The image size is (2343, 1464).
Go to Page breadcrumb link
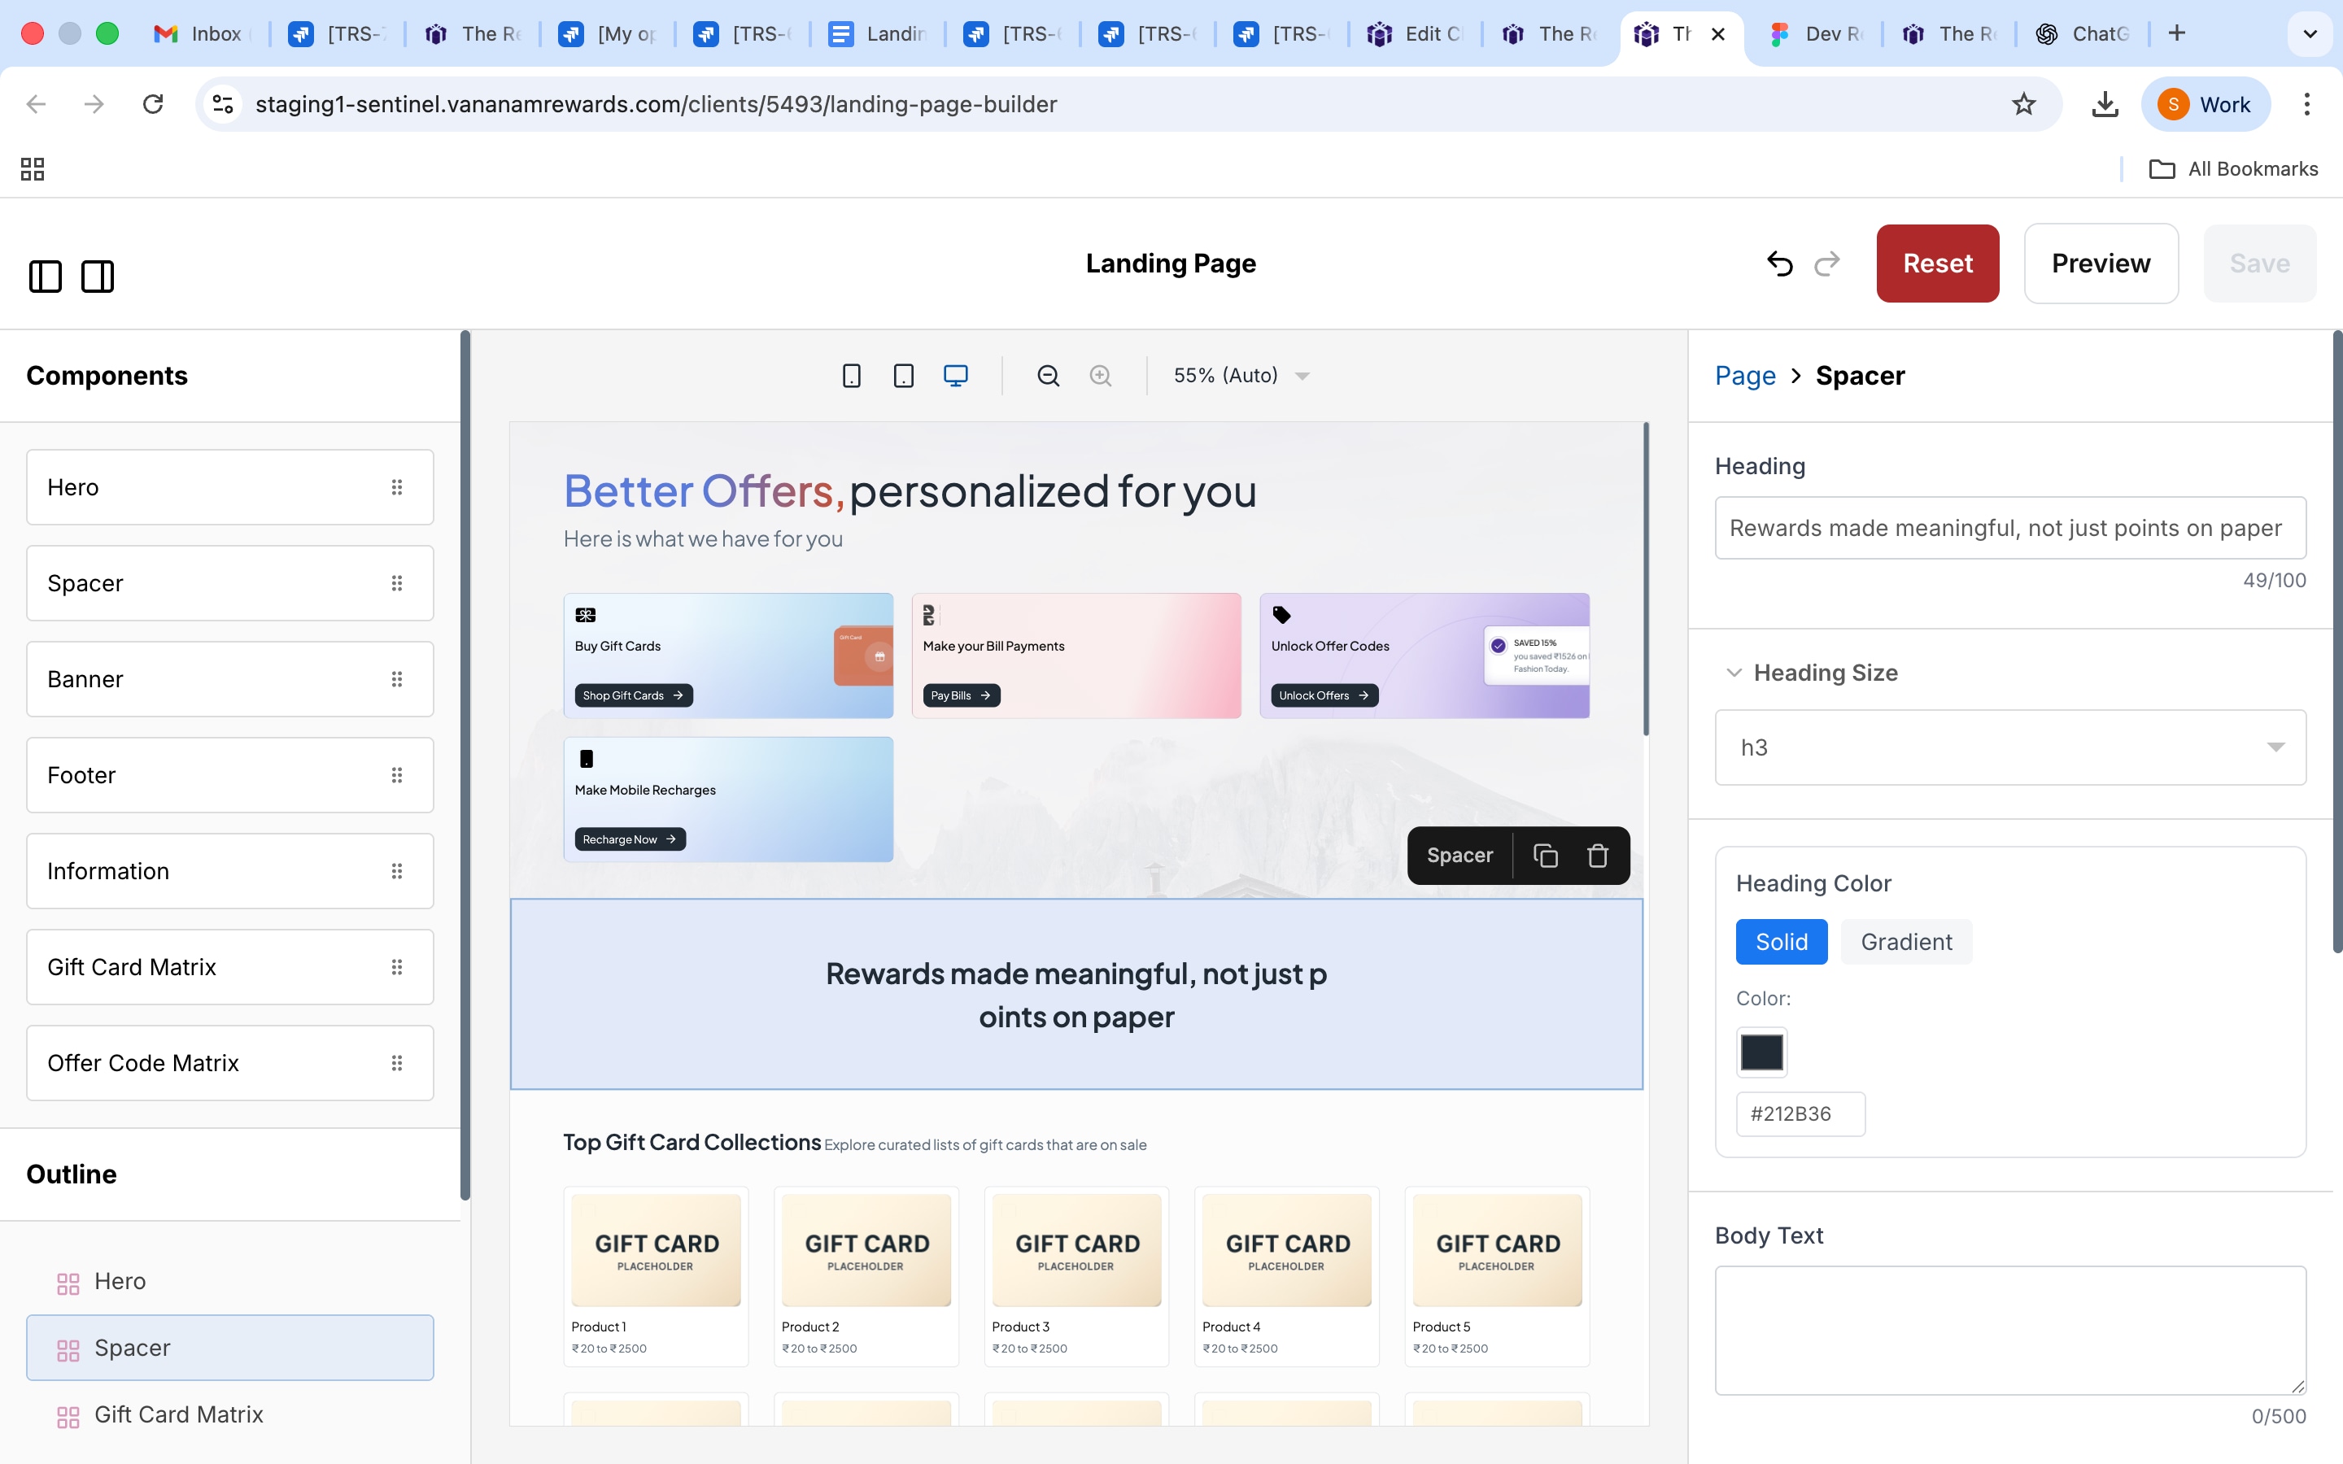click(1745, 376)
